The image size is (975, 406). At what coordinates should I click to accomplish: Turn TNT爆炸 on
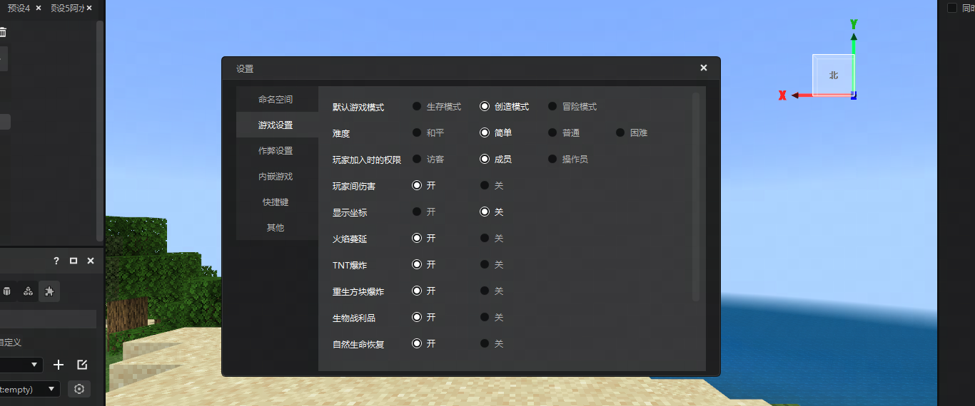pyautogui.click(x=417, y=265)
